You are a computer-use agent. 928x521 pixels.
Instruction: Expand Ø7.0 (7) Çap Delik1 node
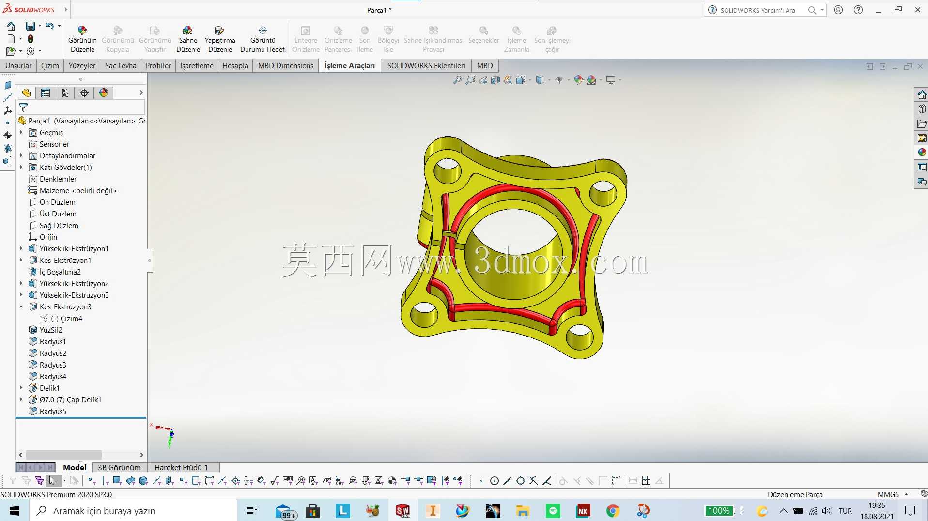pyautogui.click(x=21, y=399)
